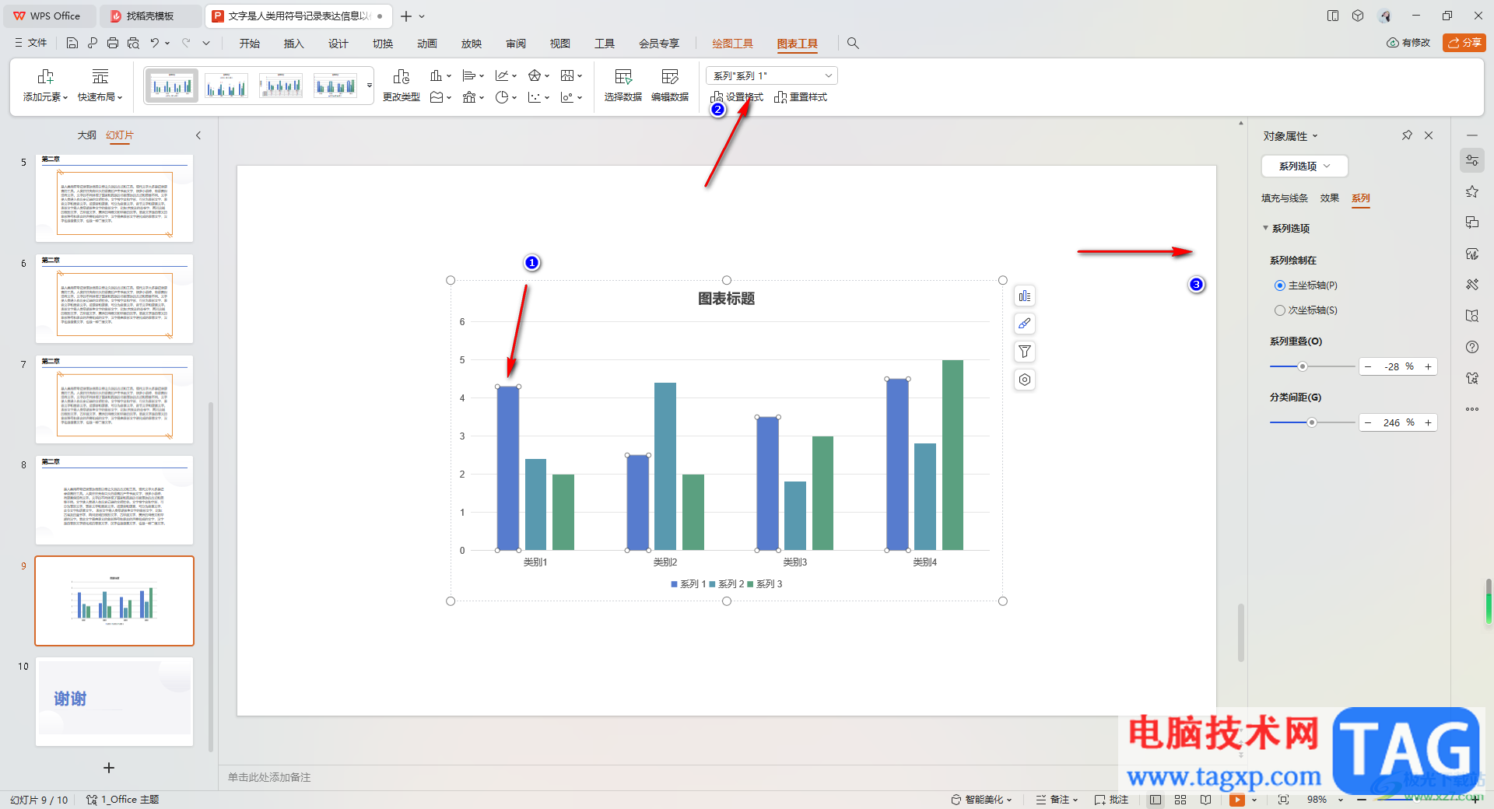Switch to slide sorter view icon

click(x=1180, y=800)
